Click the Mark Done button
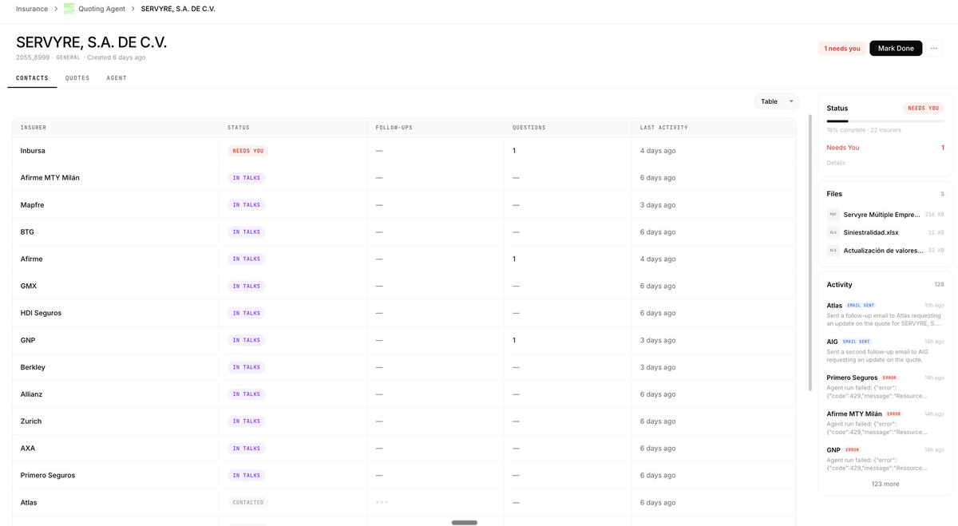The image size is (958, 526). point(896,49)
